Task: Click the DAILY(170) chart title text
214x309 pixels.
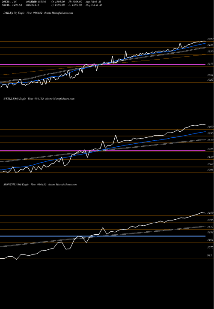Action: pos(39,13)
